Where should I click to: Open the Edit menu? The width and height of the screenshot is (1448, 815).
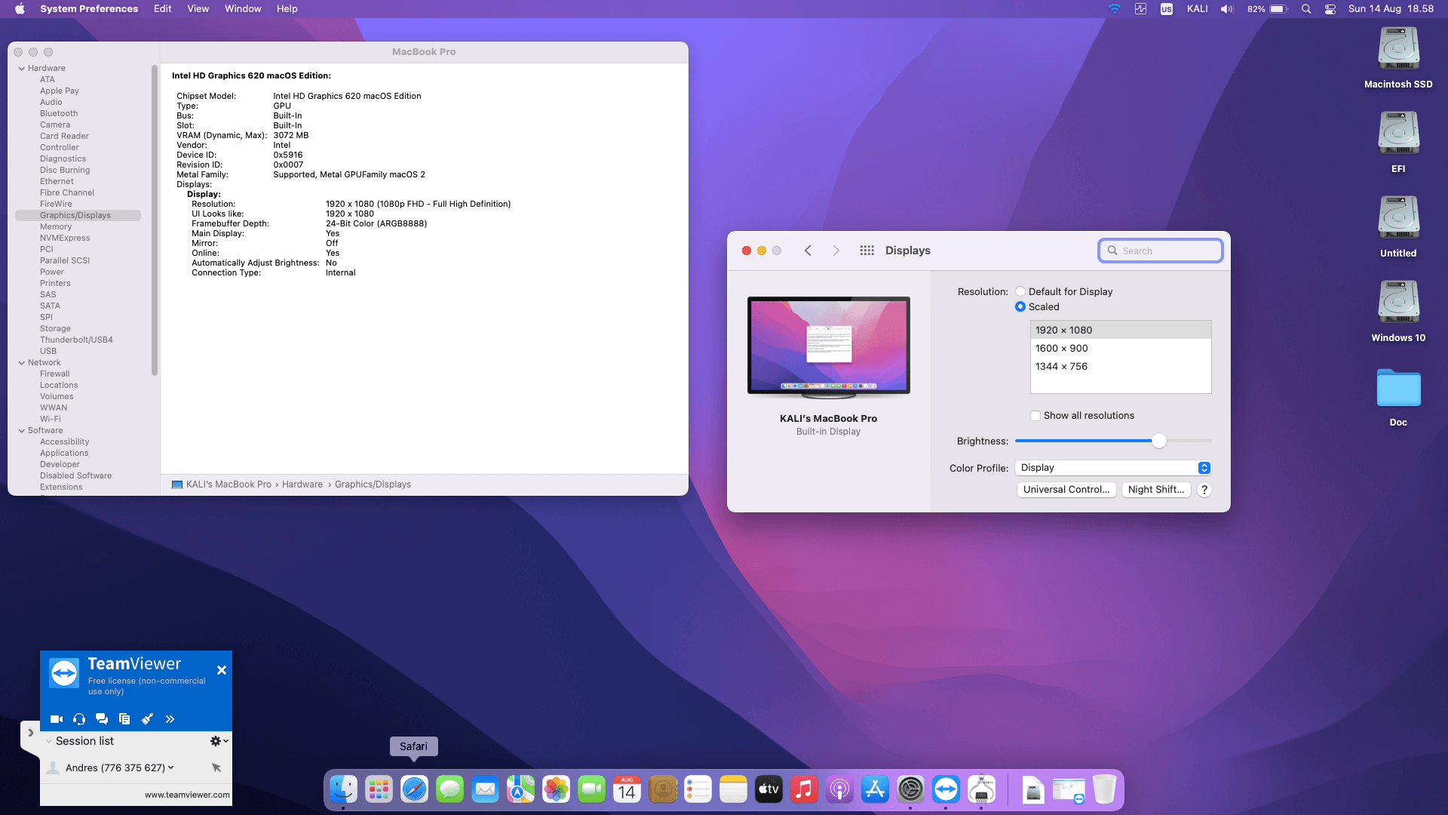pyautogui.click(x=162, y=9)
